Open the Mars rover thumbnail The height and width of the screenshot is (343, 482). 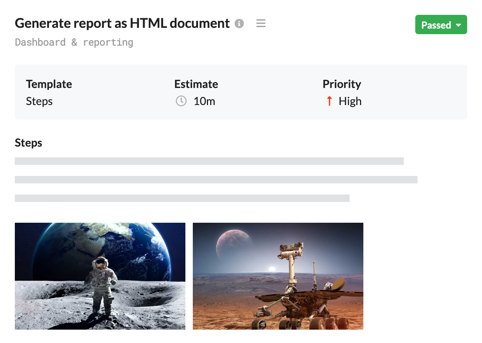coord(278,276)
